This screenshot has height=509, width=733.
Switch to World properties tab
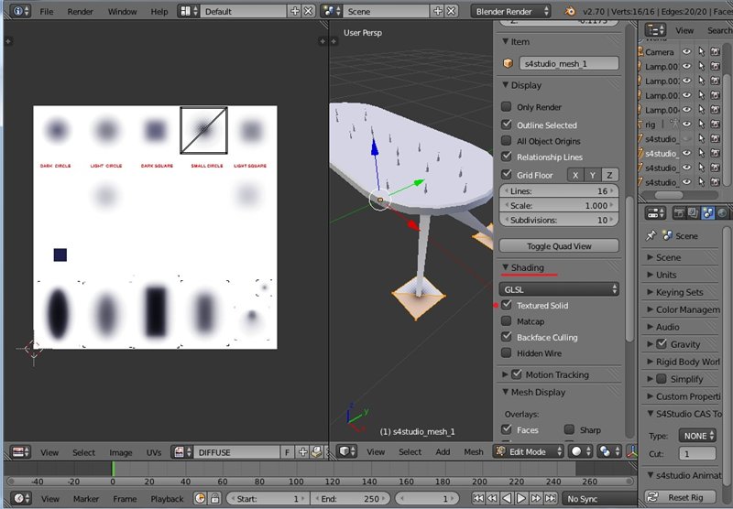(722, 213)
